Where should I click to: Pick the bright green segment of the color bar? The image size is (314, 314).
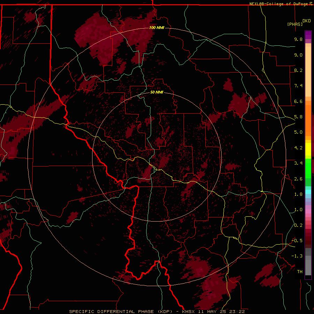[x=308, y=168]
